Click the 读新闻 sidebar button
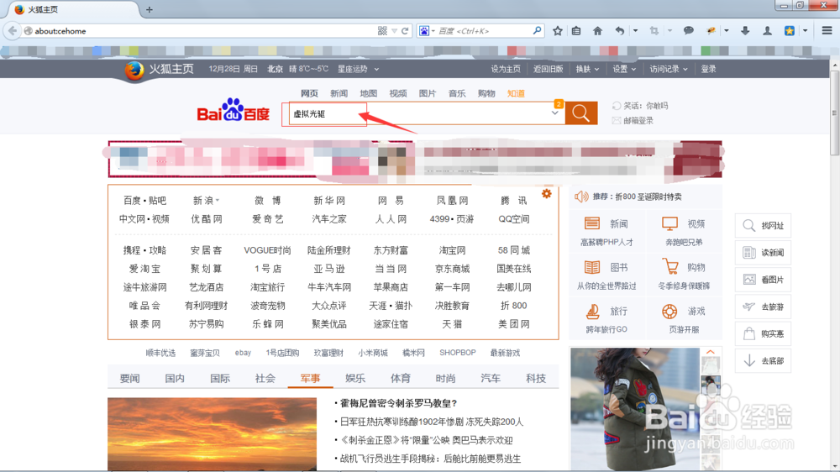Viewport: 840px width, 472px height. click(x=763, y=252)
